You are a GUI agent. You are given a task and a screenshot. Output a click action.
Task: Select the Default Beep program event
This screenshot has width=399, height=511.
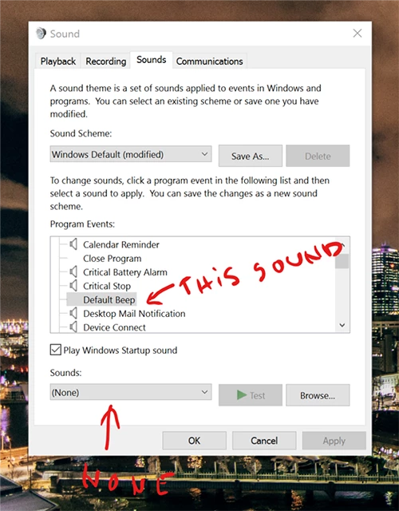point(109,299)
